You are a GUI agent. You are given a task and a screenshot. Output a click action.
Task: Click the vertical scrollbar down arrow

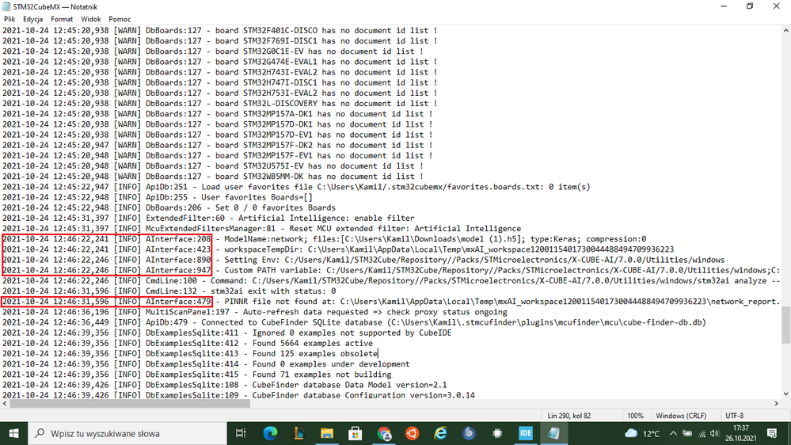tap(786, 394)
